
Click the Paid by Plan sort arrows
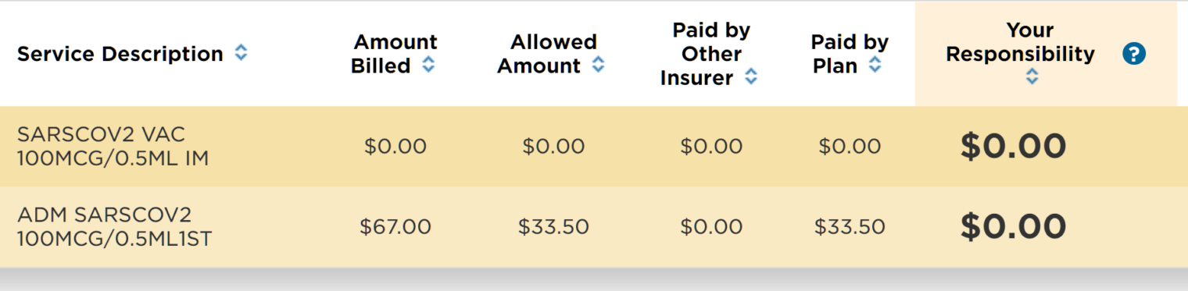click(875, 66)
